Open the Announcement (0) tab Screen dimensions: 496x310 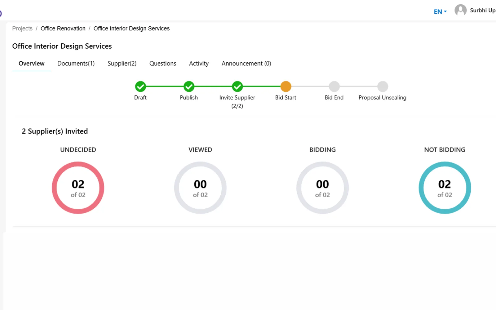click(246, 64)
